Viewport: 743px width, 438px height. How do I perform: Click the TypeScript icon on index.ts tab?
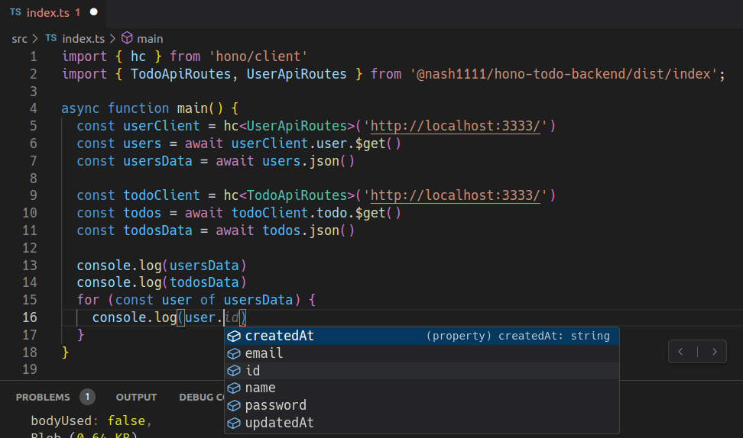[15, 12]
